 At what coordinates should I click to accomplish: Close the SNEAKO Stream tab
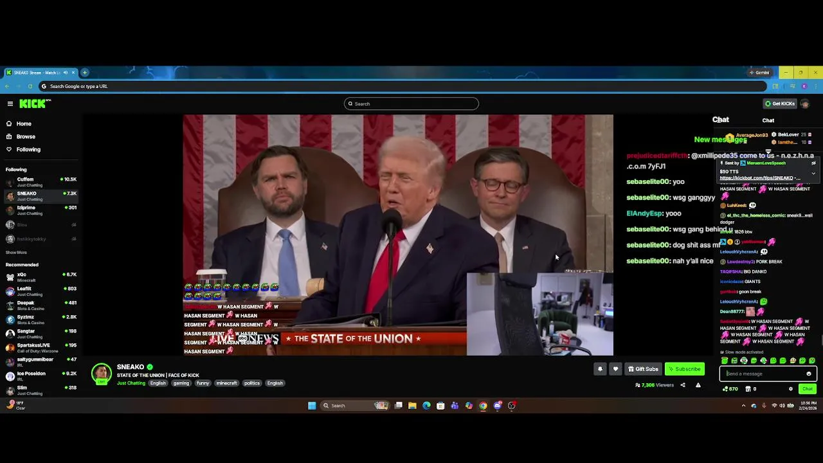[x=73, y=73]
